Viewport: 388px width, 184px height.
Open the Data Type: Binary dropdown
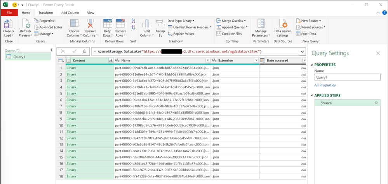pyautogui.click(x=181, y=21)
